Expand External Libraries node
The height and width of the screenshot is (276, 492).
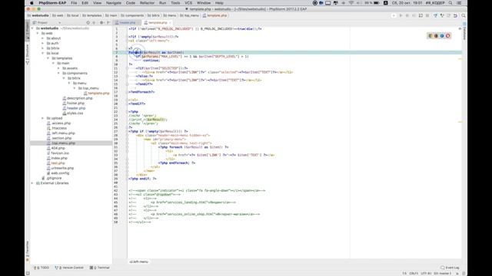click(32, 183)
